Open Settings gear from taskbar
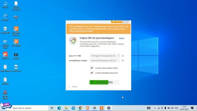This screenshot has height=111, width=197. (x=94, y=108)
